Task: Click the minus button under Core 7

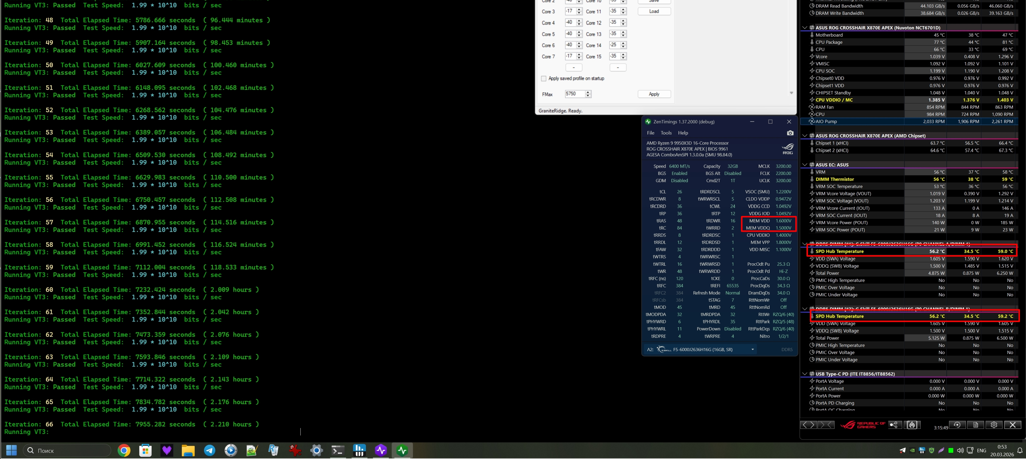Action: click(574, 68)
